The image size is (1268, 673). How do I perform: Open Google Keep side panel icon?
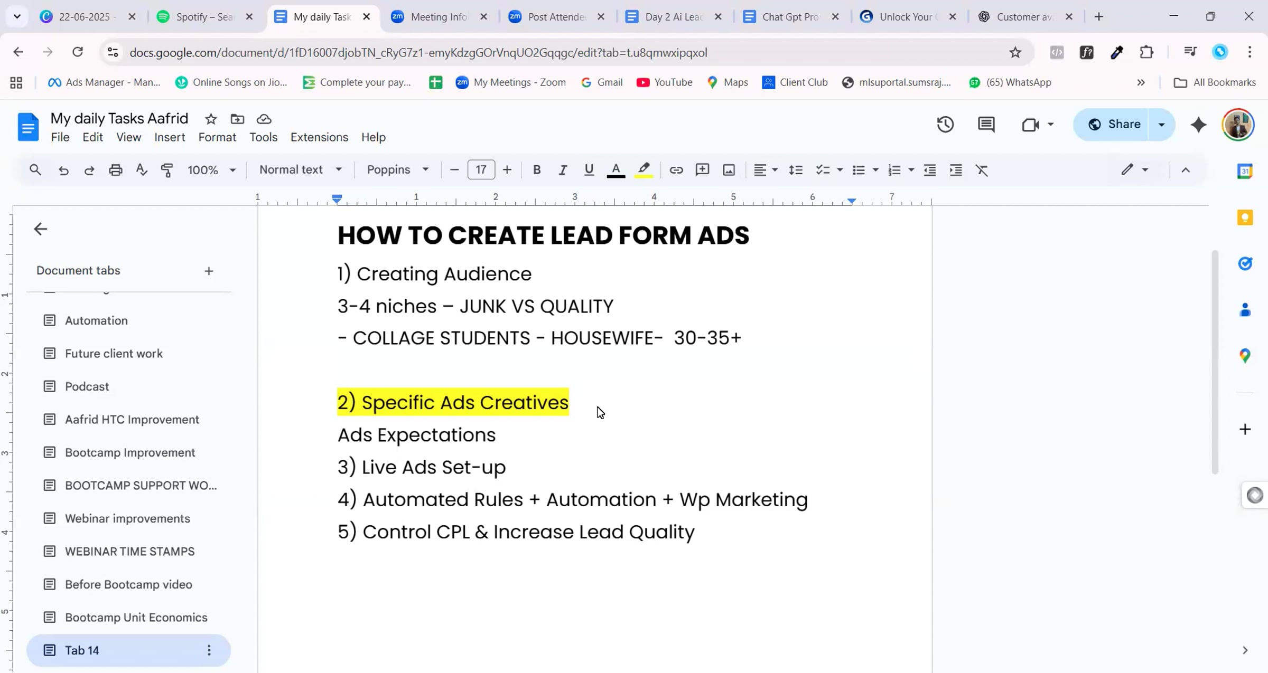(x=1245, y=217)
